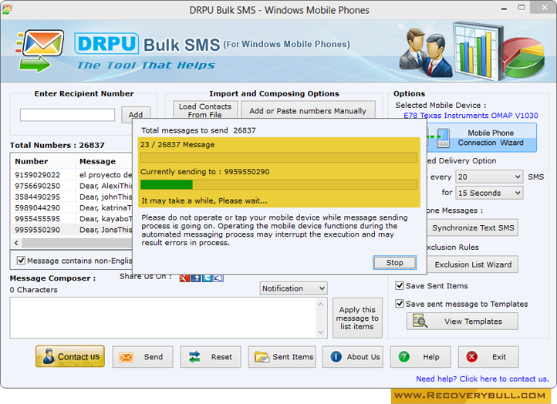This screenshot has height=404, width=557.
Task: Click the red X Exit icon
Action: coord(471,356)
